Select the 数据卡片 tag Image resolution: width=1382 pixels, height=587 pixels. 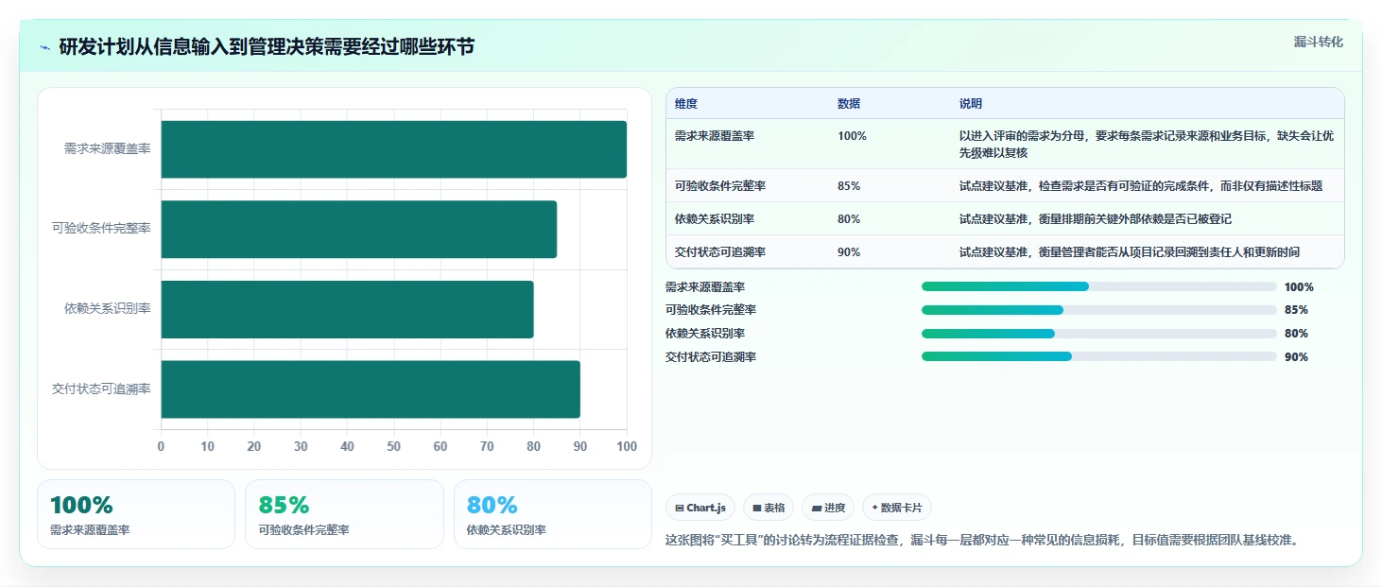pyautogui.click(x=897, y=508)
